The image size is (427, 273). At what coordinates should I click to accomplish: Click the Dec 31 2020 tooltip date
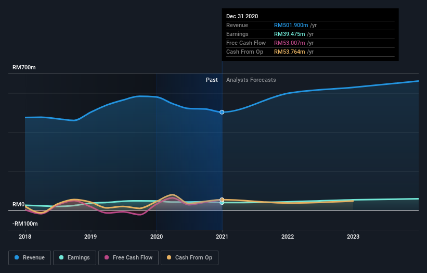tap(242, 16)
